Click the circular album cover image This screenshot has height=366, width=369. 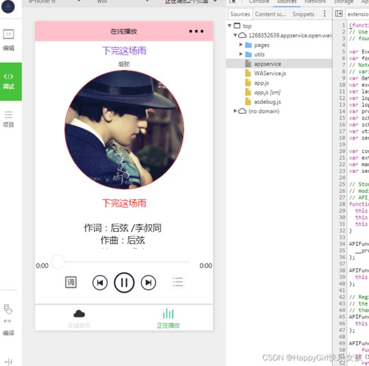[x=124, y=130]
